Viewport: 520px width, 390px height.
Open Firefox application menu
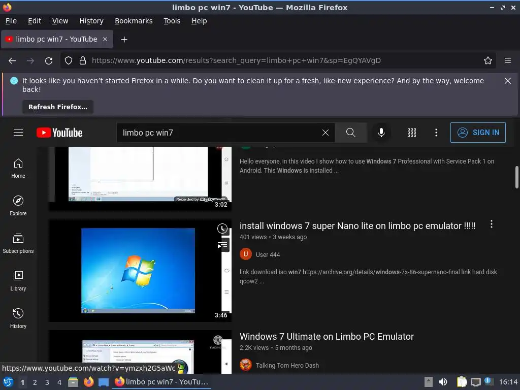(x=508, y=61)
